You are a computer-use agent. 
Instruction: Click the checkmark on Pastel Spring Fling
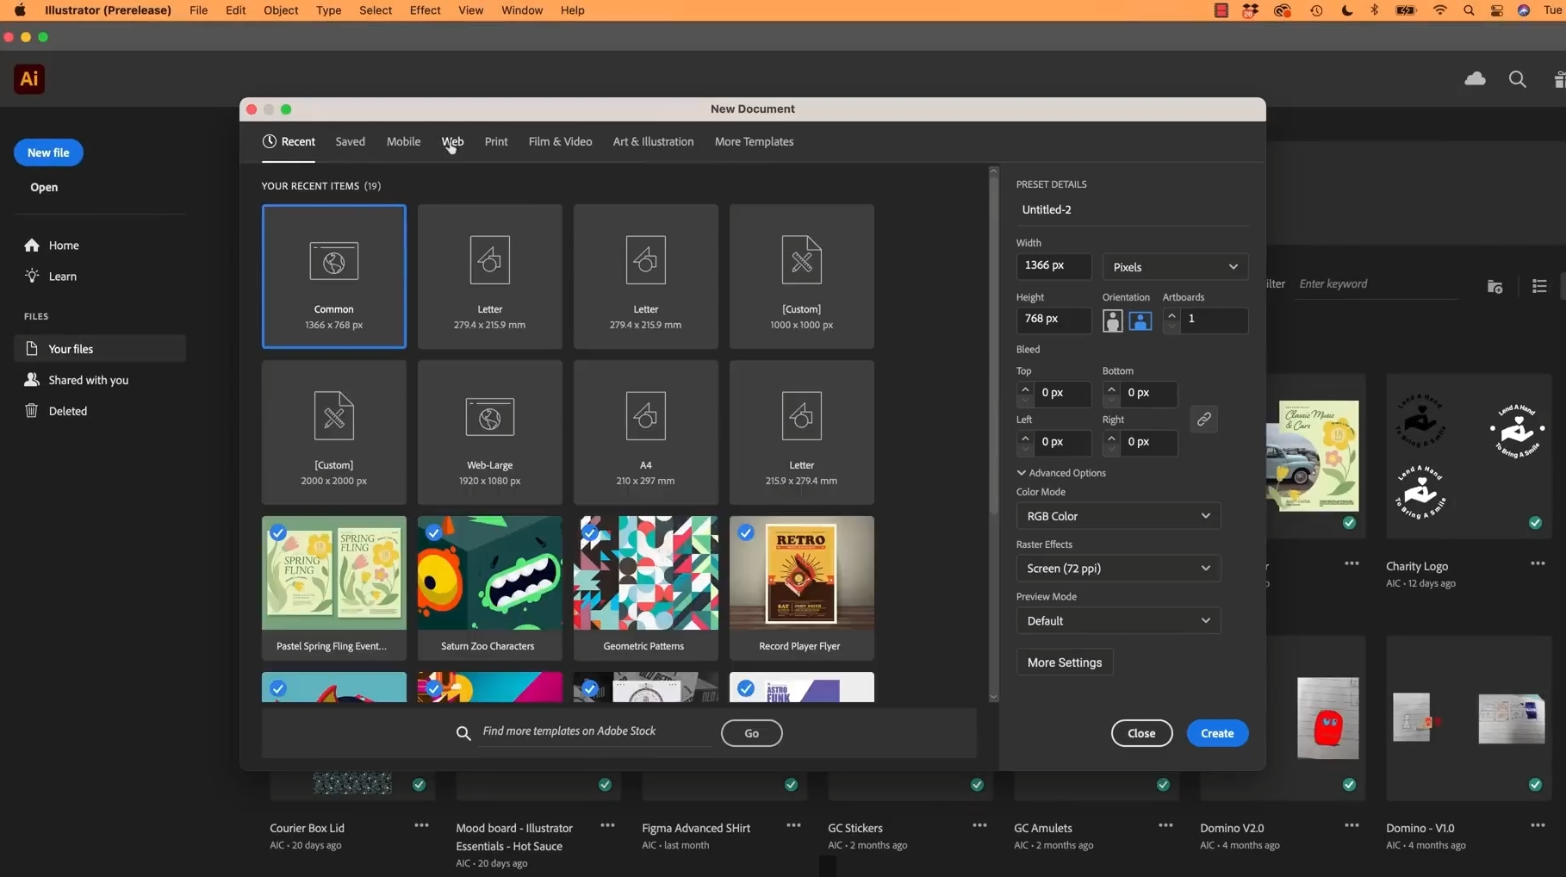(278, 532)
